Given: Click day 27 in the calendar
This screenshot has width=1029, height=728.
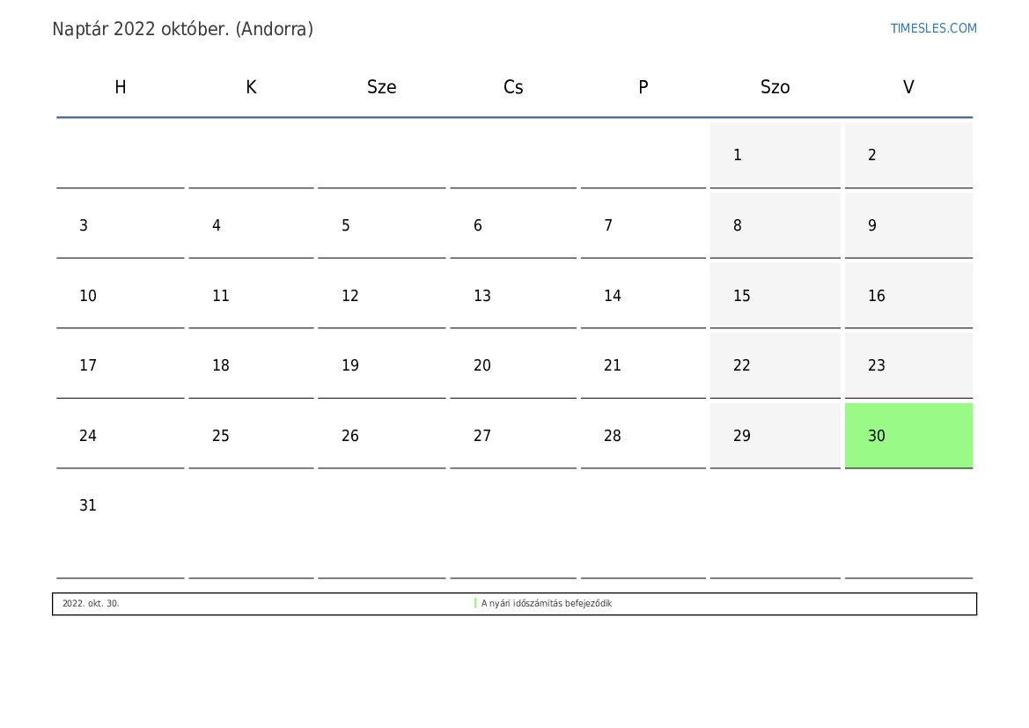Looking at the screenshot, I should pyautogui.click(x=513, y=436).
